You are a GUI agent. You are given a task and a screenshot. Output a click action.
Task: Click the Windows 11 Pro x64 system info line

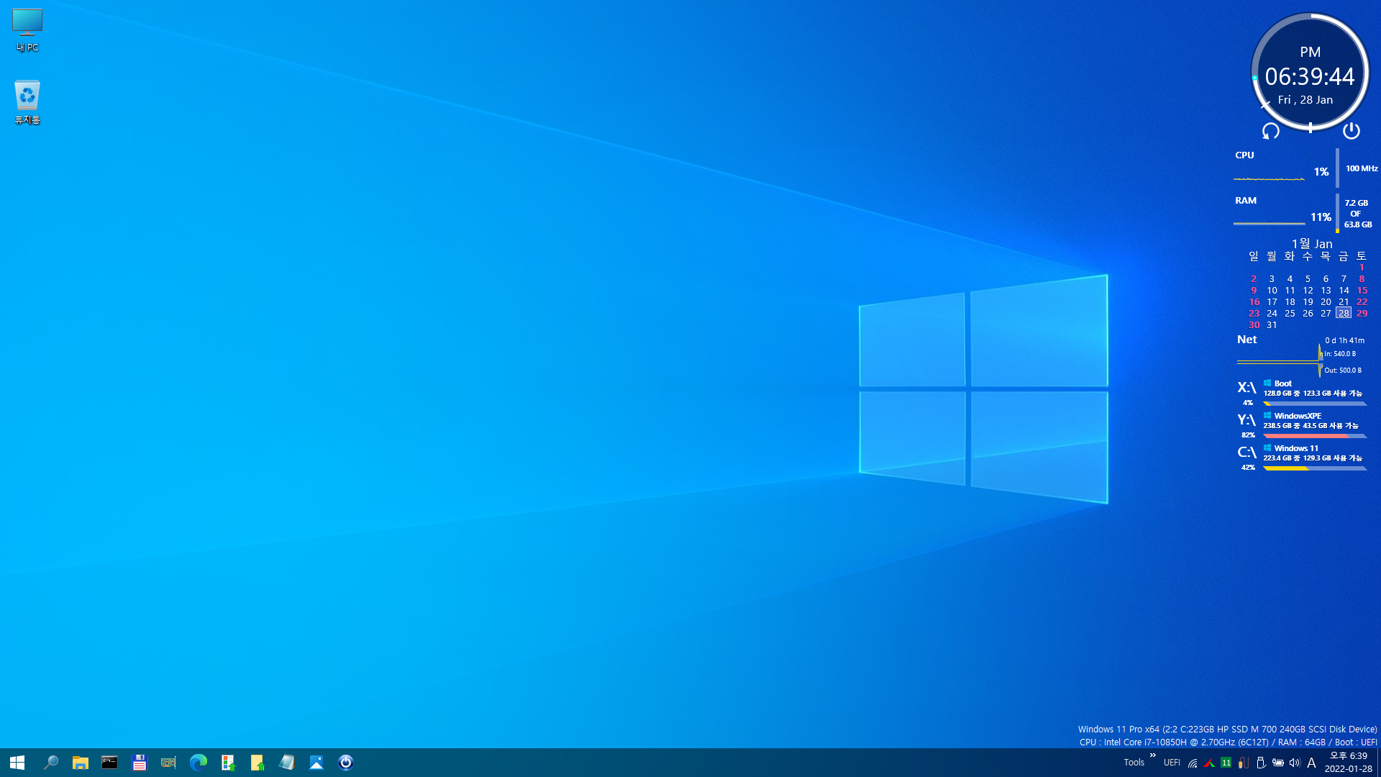(x=1227, y=730)
